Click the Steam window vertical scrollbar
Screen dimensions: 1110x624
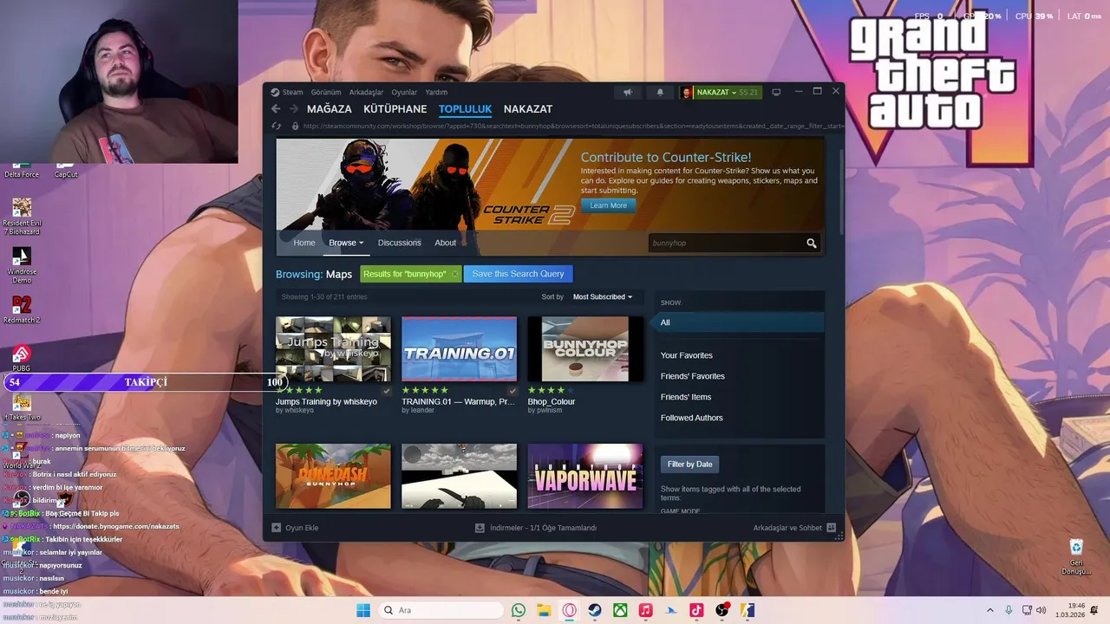pyautogui.click(x=840, y=191)
